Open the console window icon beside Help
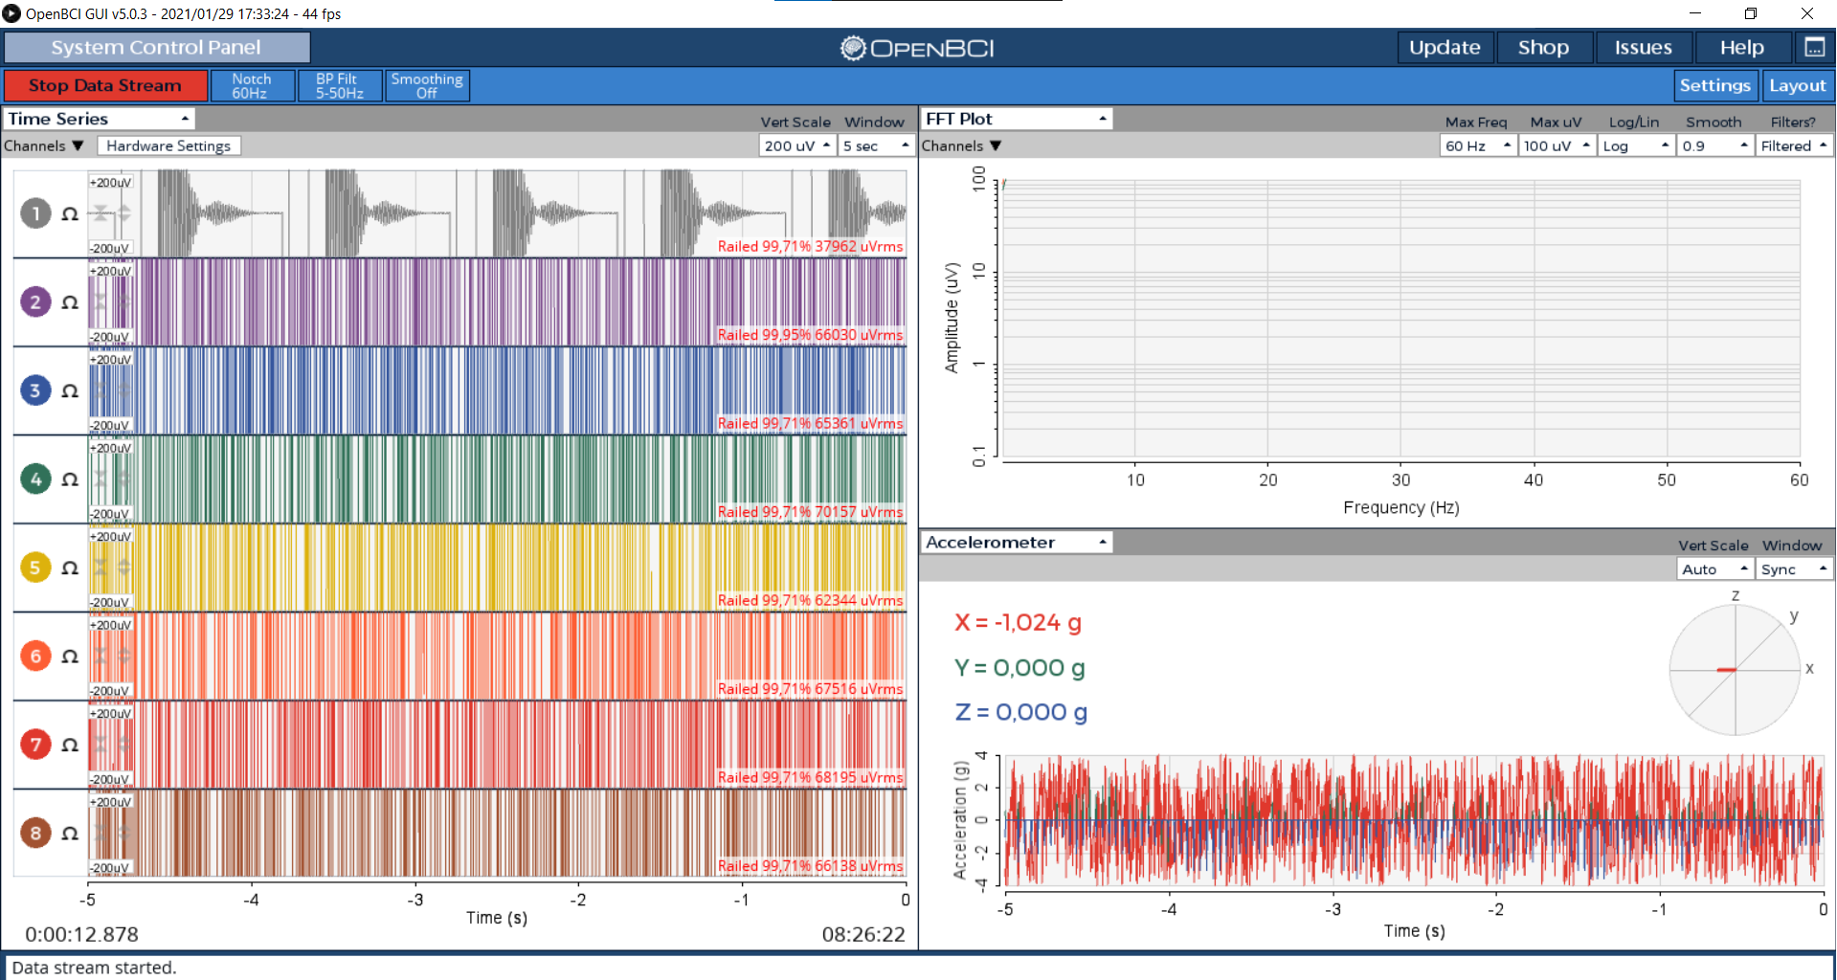 pyautogui.click(x=1814, y=47)
